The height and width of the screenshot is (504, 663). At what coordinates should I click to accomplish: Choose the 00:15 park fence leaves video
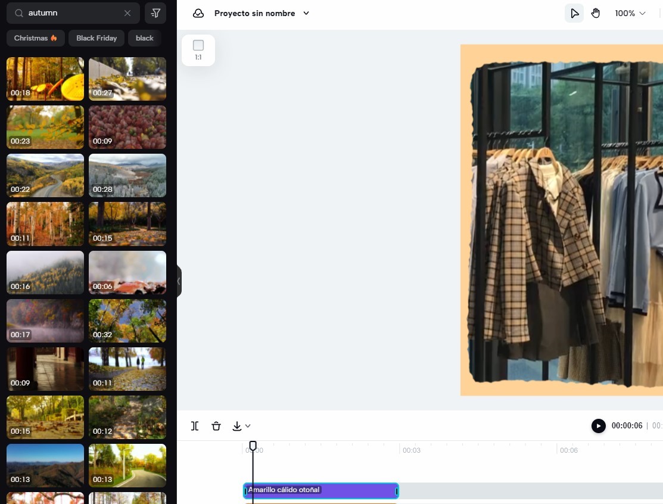pos(45,418)
